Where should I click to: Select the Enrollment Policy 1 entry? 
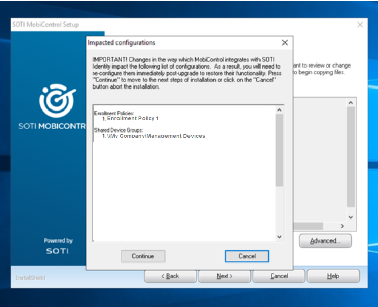pos(133,119)
